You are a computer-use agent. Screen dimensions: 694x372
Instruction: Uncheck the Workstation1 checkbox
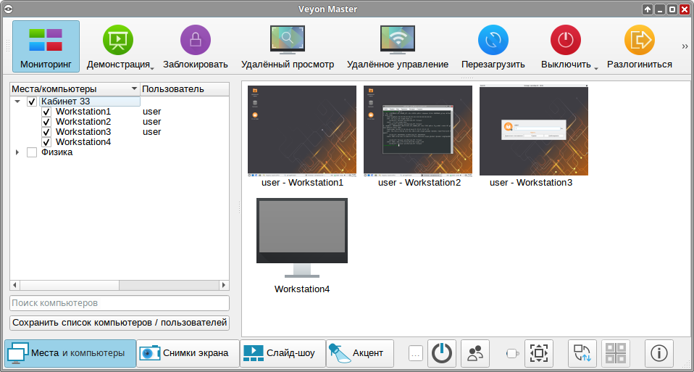pyautogui.click(x=46, y=112)
